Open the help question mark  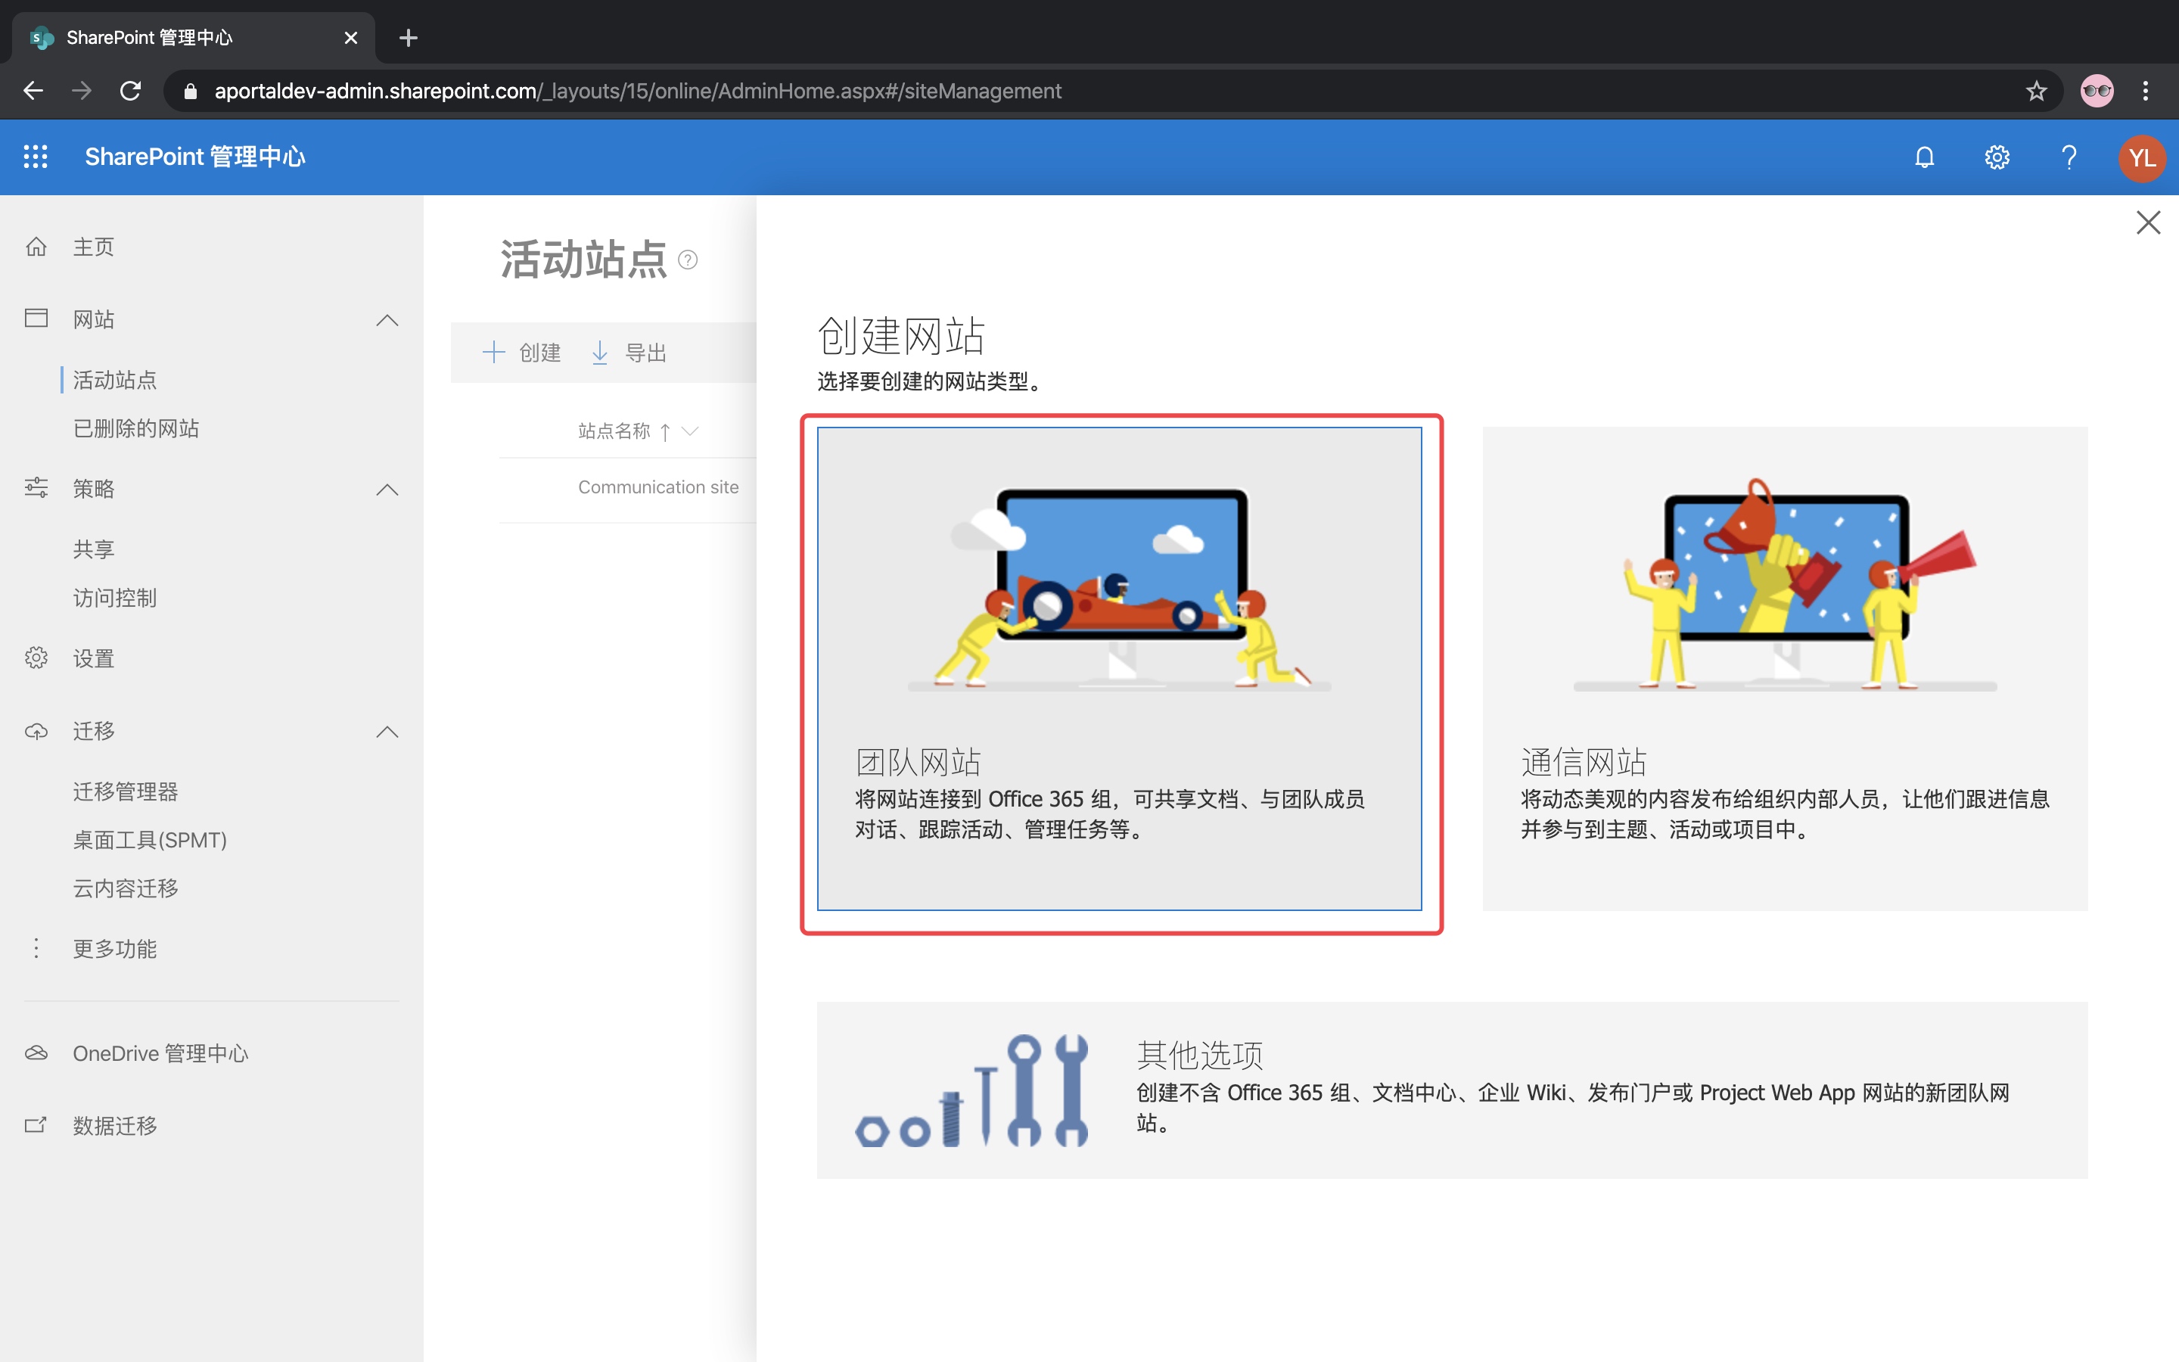2069,157
